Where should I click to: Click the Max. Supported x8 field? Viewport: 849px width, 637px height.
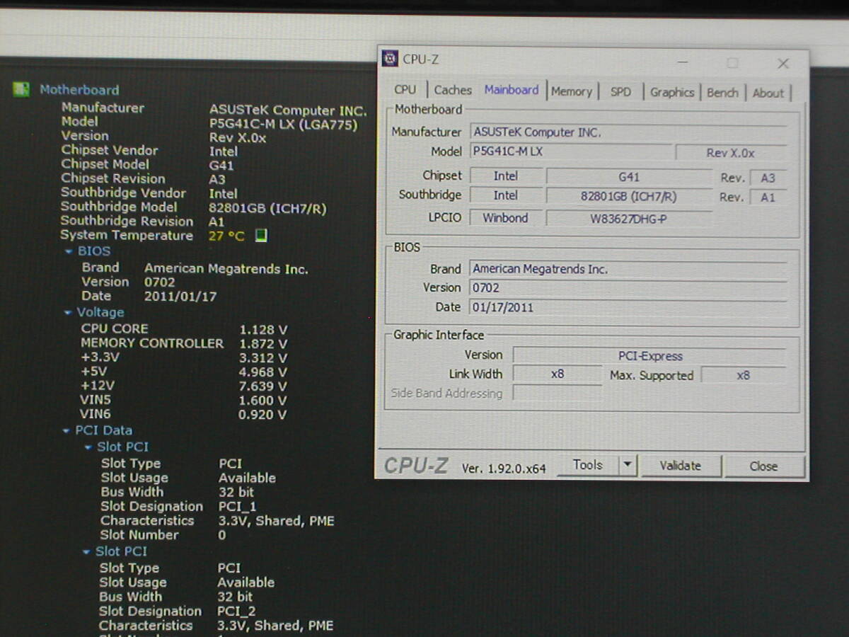pos(743,376)
